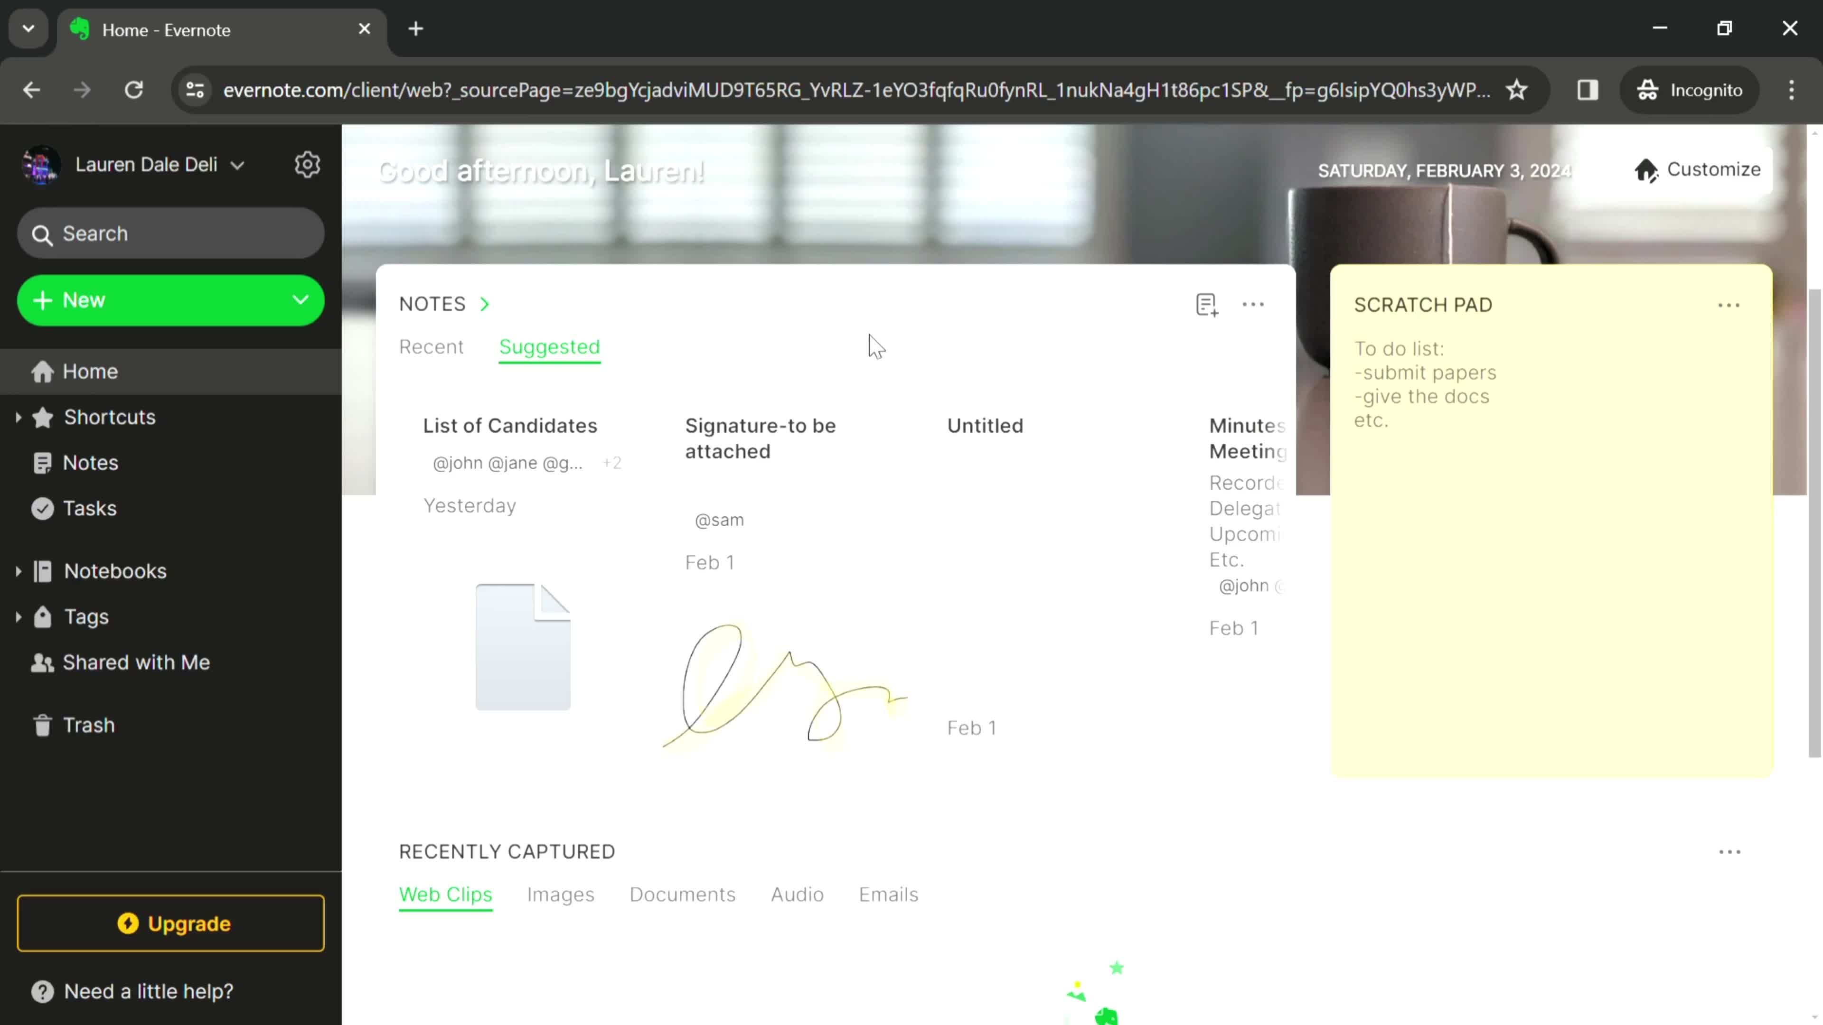Switch to the Recent notes tab
The image size is (1823, 1025).
[x=431, y=347]
